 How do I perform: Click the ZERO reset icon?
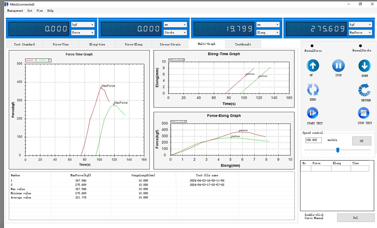coord(313,90)
